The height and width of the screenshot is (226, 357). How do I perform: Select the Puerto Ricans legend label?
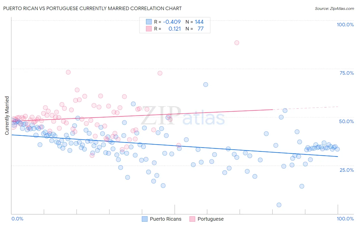pos(166,219)
